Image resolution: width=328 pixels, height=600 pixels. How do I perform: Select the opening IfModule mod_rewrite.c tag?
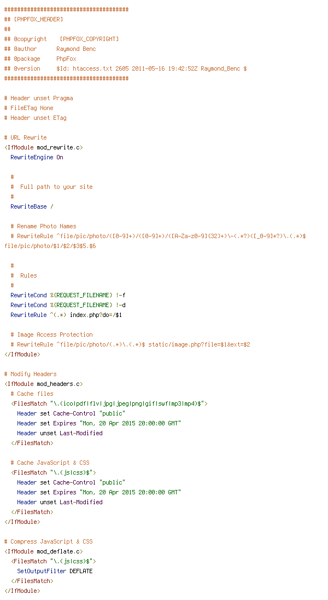[44, 147]
